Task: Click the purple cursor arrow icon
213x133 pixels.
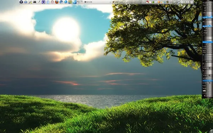Action: [x=43, y=2]
